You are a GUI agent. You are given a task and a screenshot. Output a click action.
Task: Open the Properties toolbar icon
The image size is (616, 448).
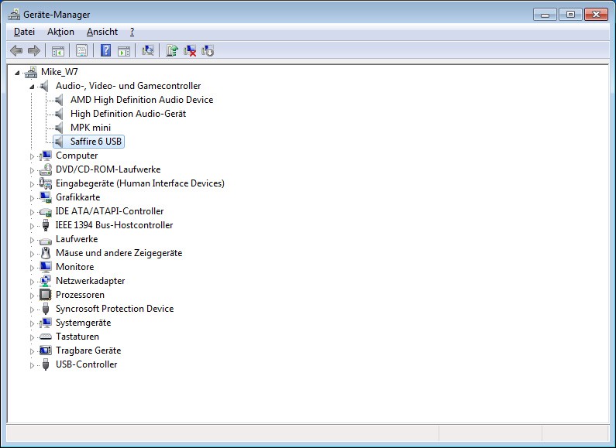[x=81, y=50]
